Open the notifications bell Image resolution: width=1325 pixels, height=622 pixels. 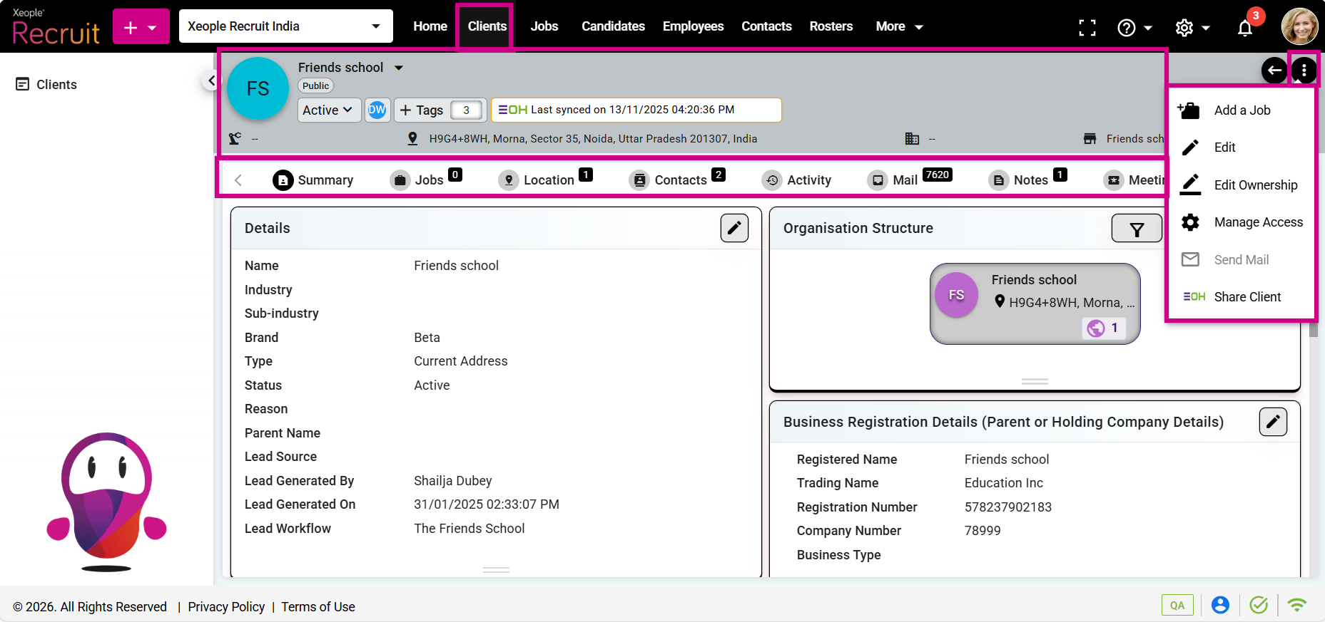[x=1244, y=28]
